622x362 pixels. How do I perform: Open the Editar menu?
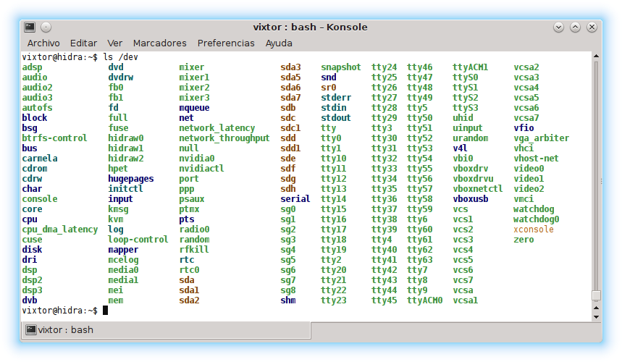point(84,43)
